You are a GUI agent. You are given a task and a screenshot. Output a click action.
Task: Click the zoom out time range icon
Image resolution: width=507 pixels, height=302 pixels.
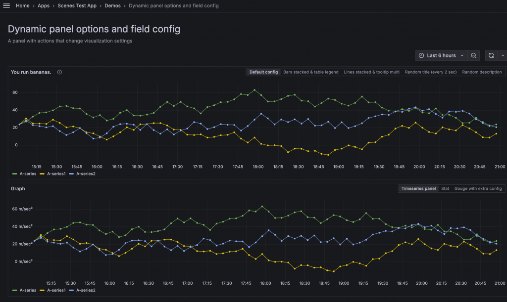[x=474, y=55]
